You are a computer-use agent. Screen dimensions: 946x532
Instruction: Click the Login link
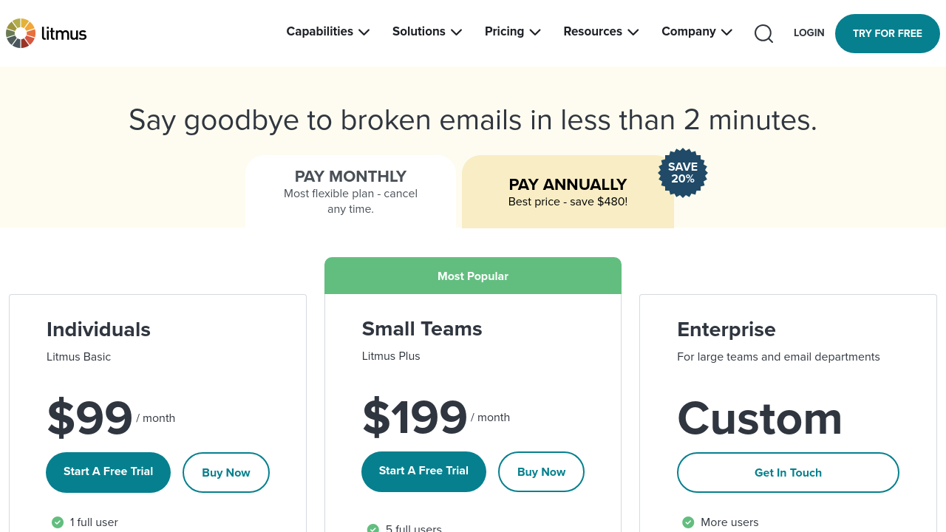809,33
